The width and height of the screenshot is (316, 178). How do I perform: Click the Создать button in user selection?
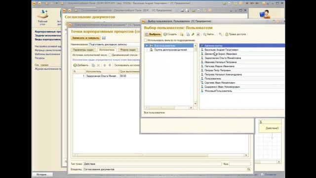point(170,34)
